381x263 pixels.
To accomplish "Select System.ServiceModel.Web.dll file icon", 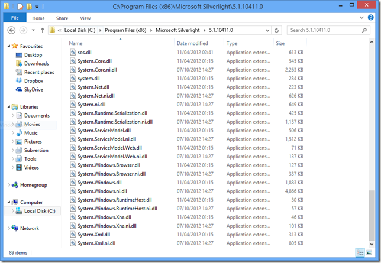I will click(x=73, y=148).
